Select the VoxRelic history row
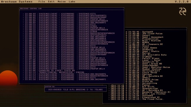The image size is (191, 107). coord(139,49)
